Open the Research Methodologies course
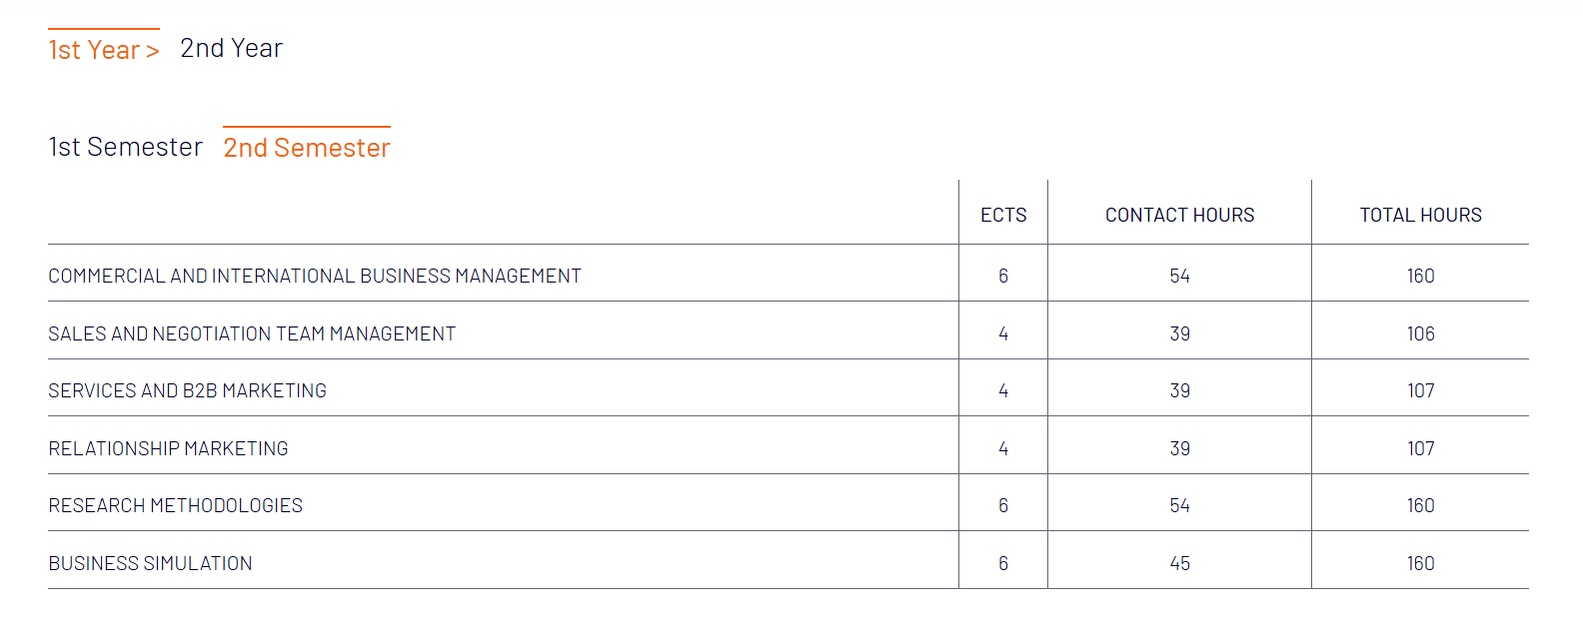 coord(176,505)
